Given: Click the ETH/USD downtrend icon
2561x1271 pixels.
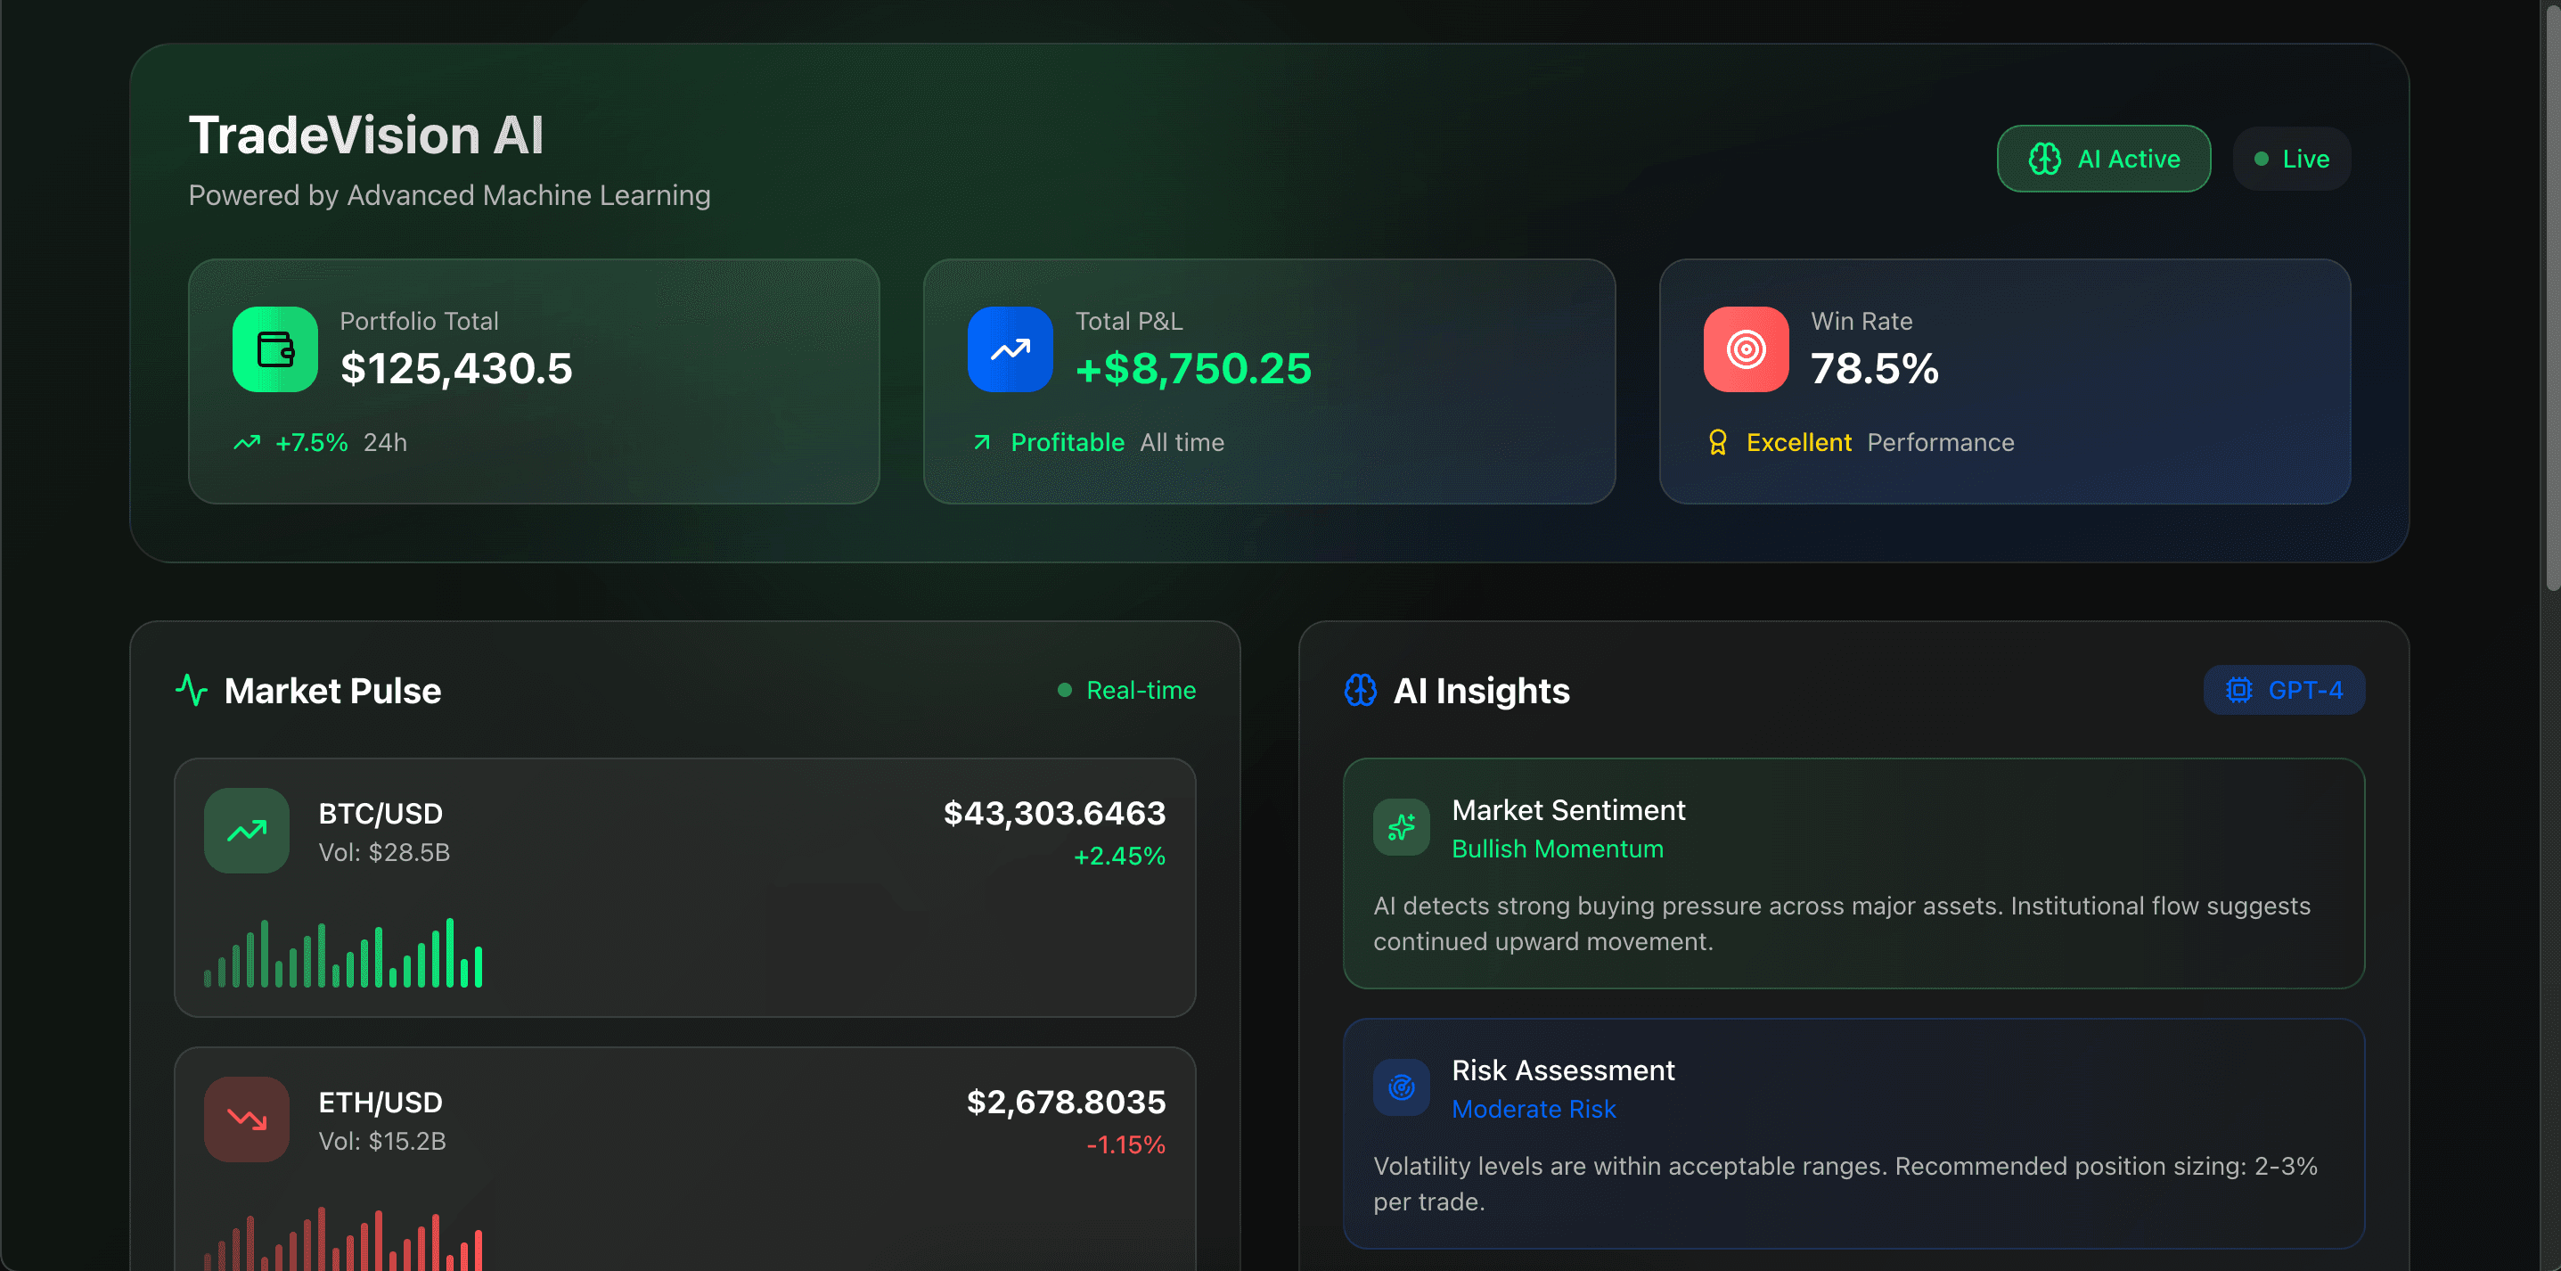Looking at the screenshot, I should pyautogui.click(x=246, y=1119).
